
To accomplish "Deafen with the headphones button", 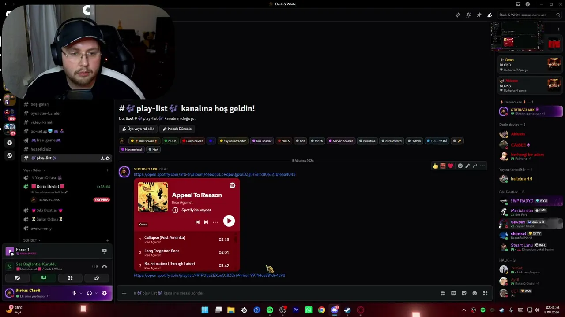I will point(89,293).
